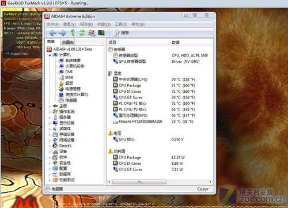Collapse the 计算机 tree node
The image size is (288, 208).
[x=50, y=55]
